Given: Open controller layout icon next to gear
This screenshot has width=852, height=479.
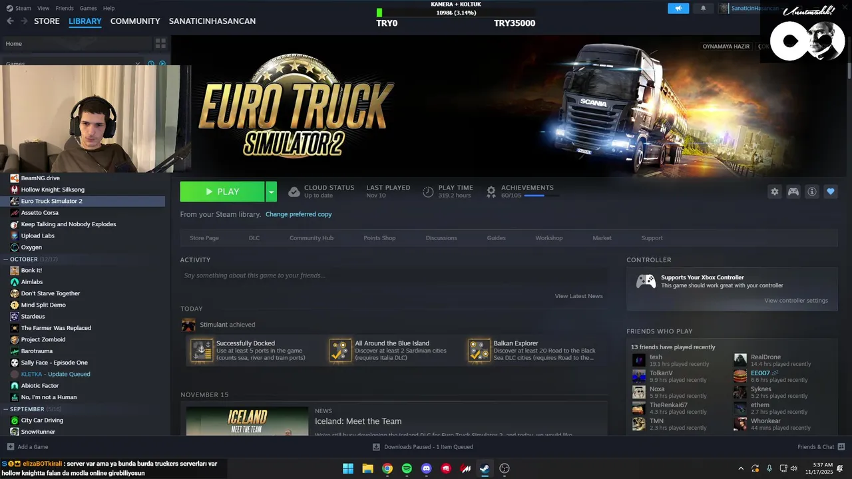Looking at the screenshot, I should click(x=793, y=192).
